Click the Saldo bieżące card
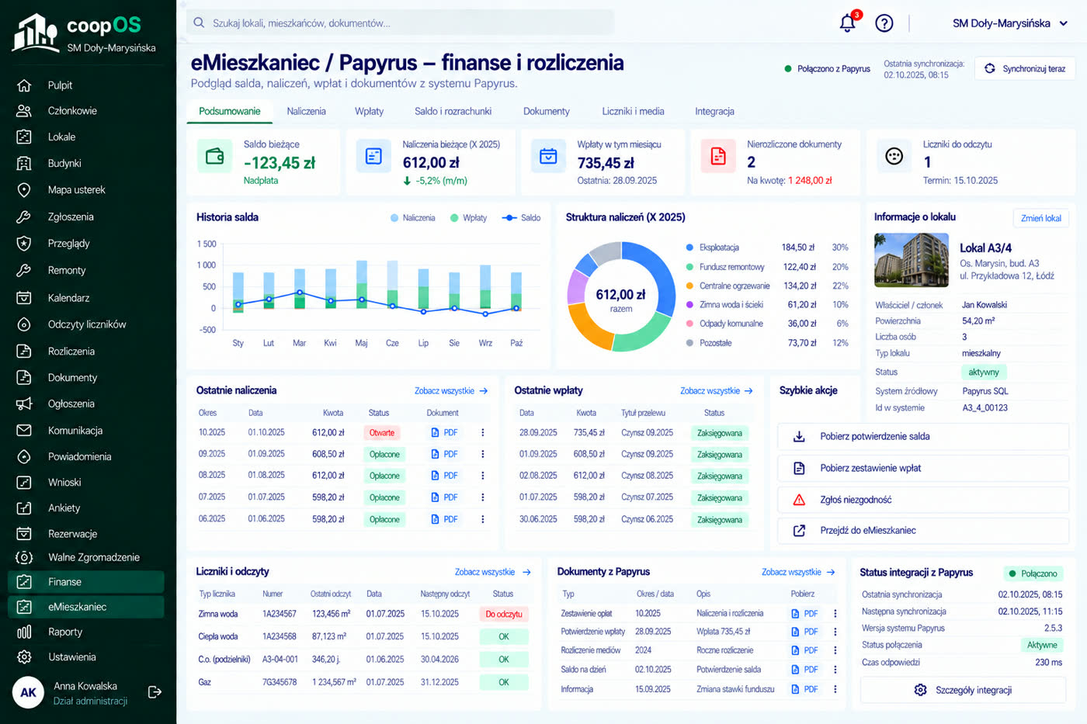1087x724 pixels. pos(264,162)
